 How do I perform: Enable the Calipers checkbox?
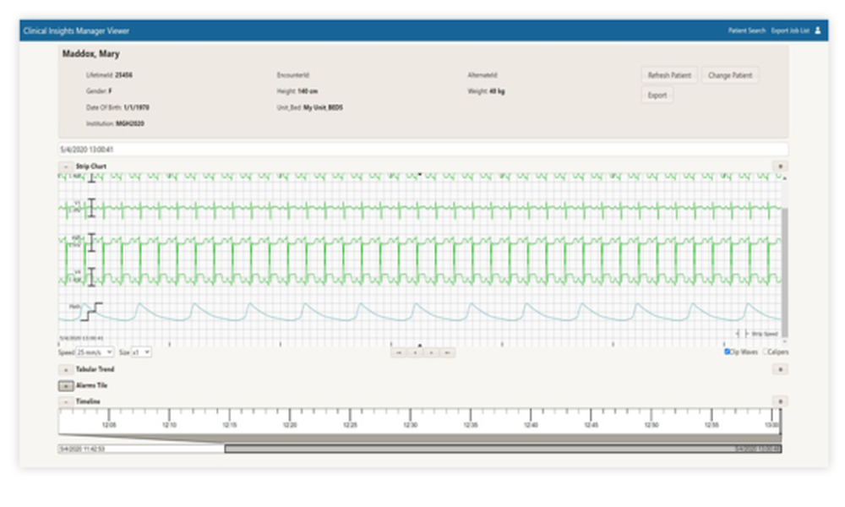click(x=767, y=352)
